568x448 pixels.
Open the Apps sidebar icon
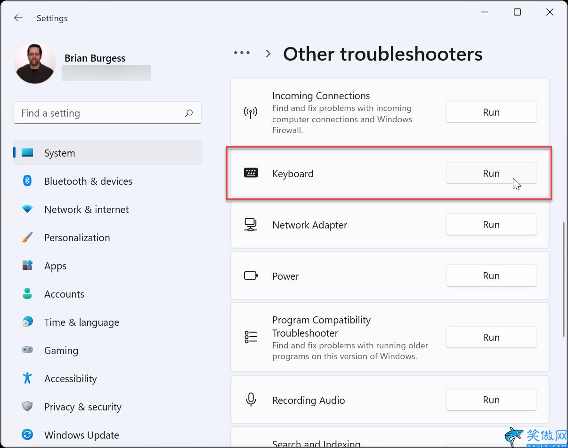[x=27, y=266]
